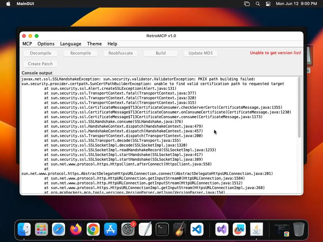Launch Safari from the dock
This screenshot has width=323, height=242.
click(x=58, y=229)
